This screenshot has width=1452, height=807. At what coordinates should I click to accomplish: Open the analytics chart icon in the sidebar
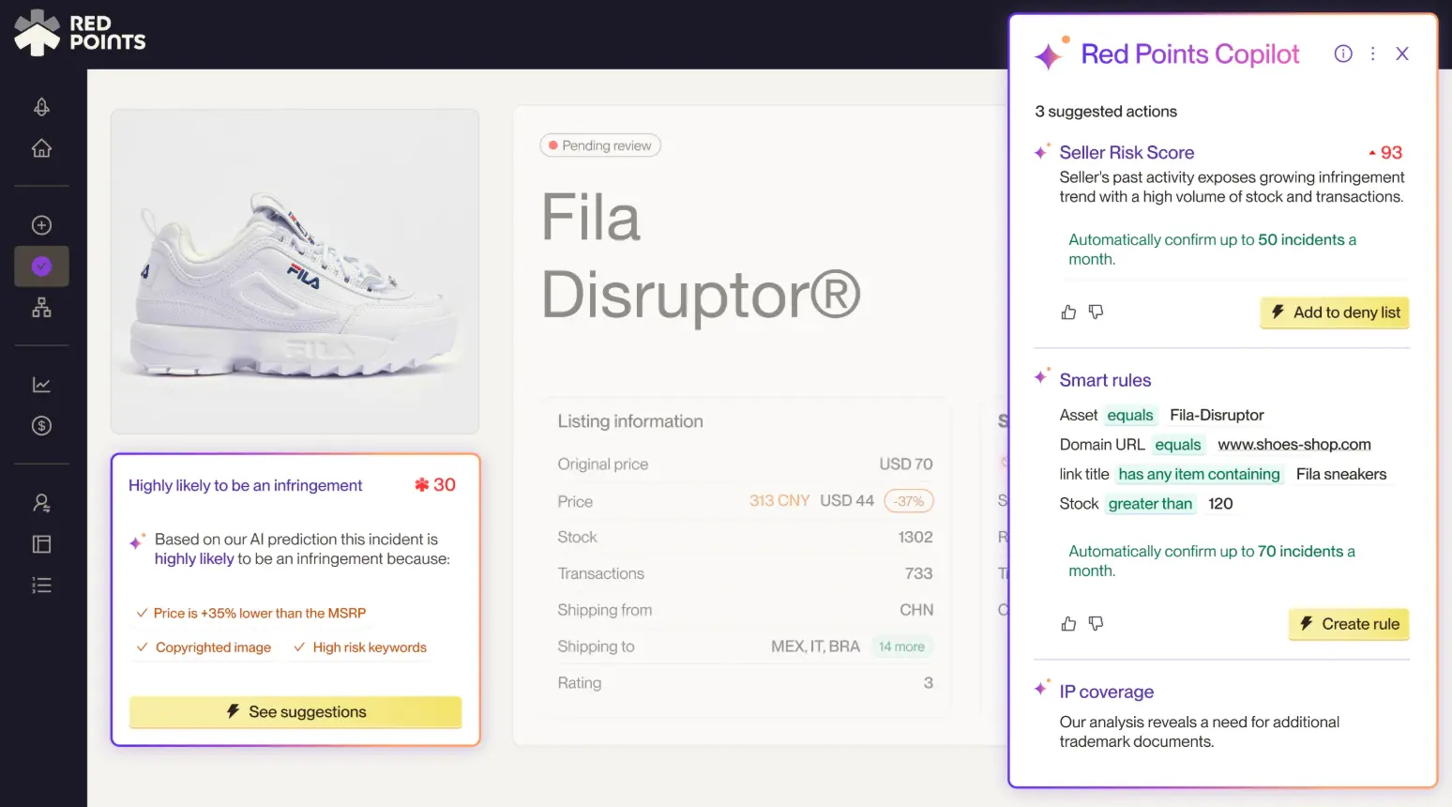(x=41, y=384)
